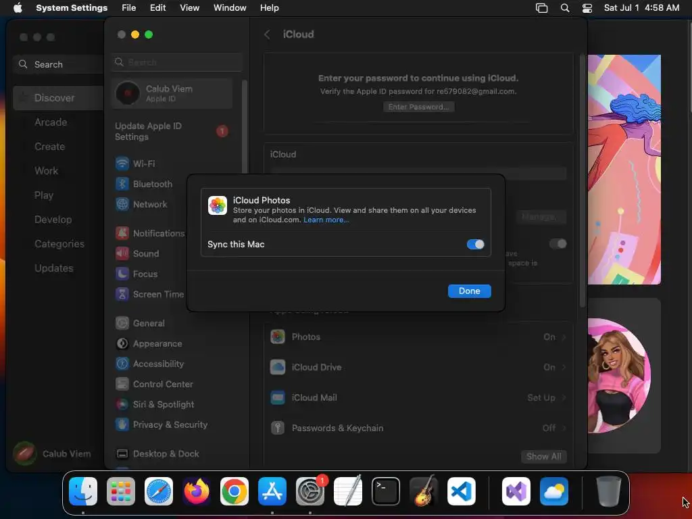Click the iCloud Photos app icon
Screen dimensions: 692x519
click(x=218, y=205)
